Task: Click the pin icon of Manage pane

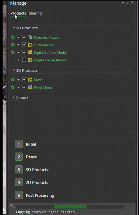Action: pyautogui.click(x=127, y=2)
